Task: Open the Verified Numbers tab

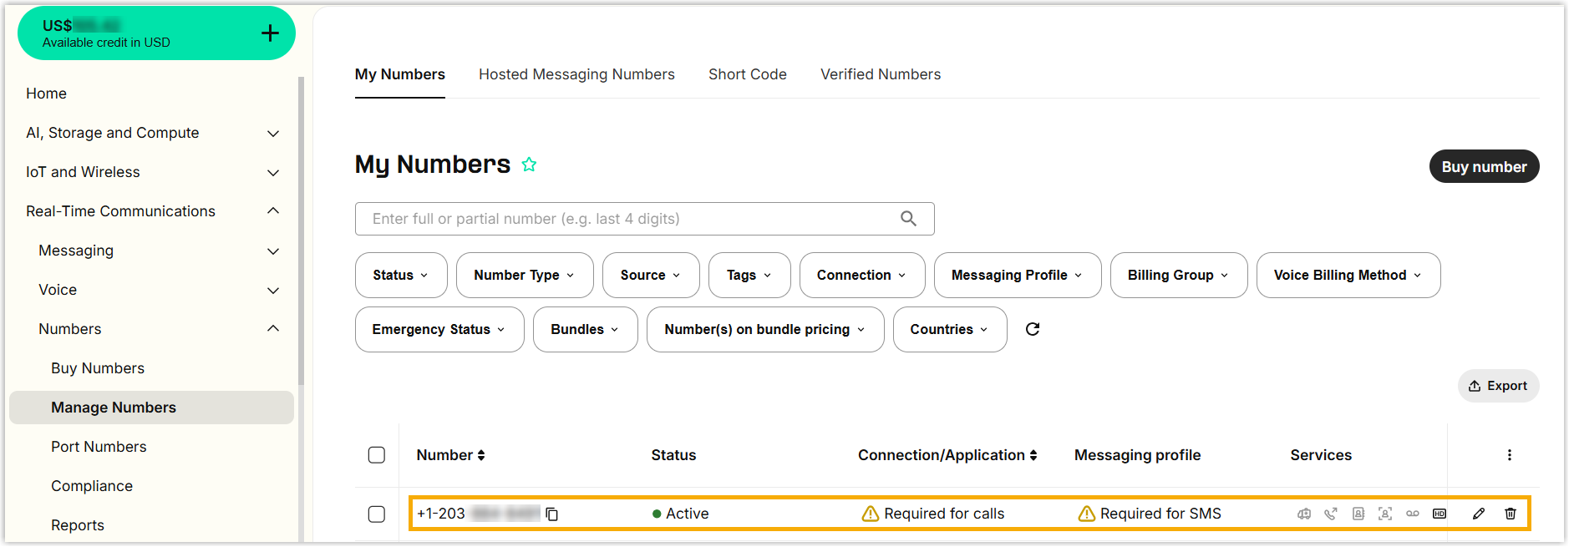Action: (x=881, y=74)
